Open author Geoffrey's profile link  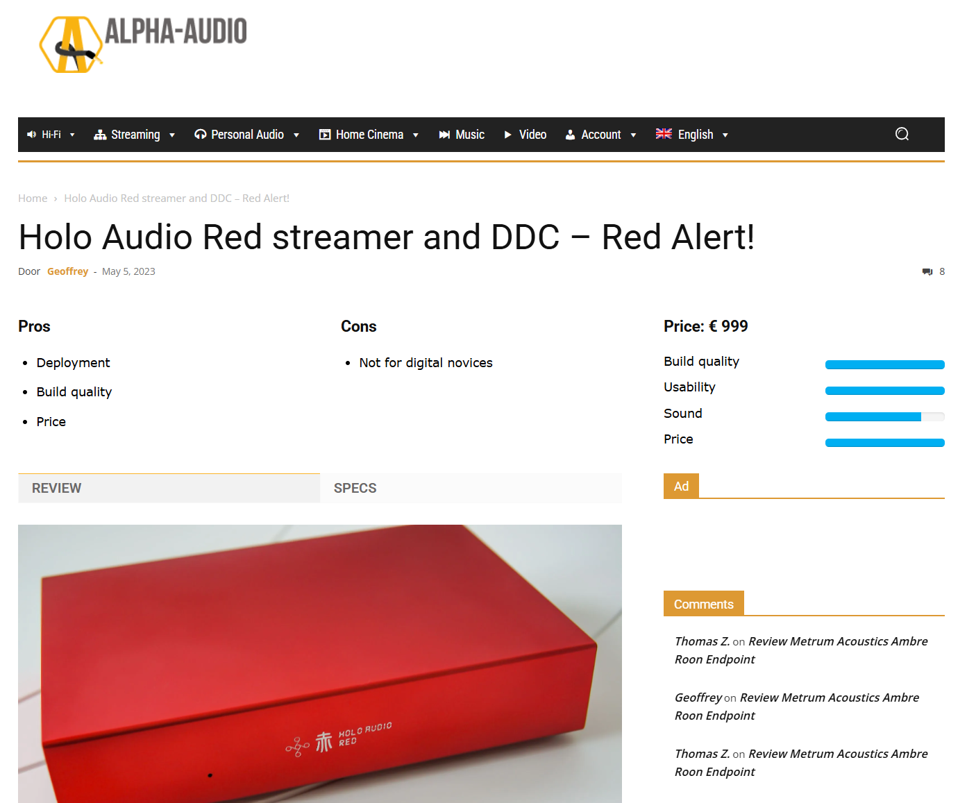[67, 271]
